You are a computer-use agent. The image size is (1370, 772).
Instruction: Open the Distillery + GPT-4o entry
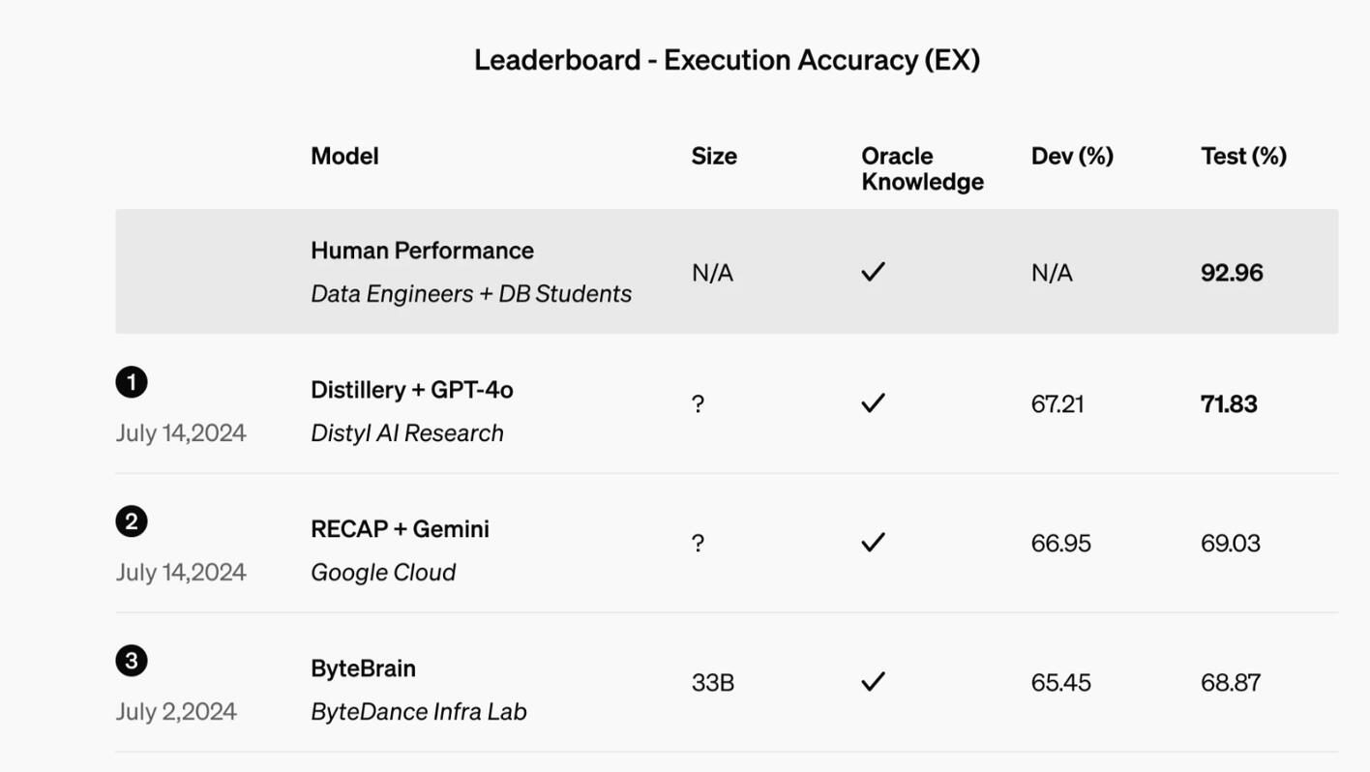click(412, 390)
